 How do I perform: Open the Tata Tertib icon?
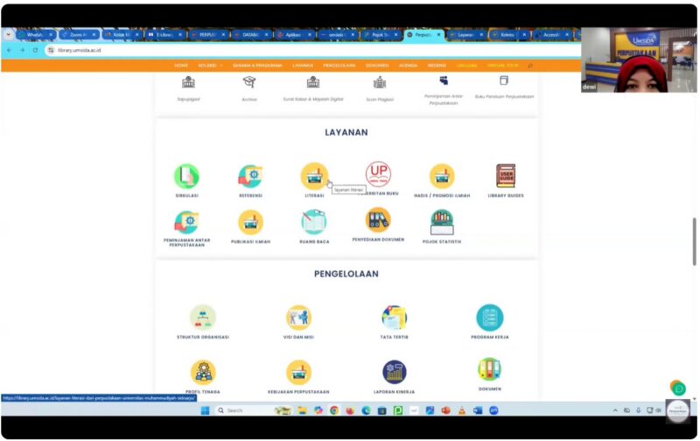(x=394, y=317)
